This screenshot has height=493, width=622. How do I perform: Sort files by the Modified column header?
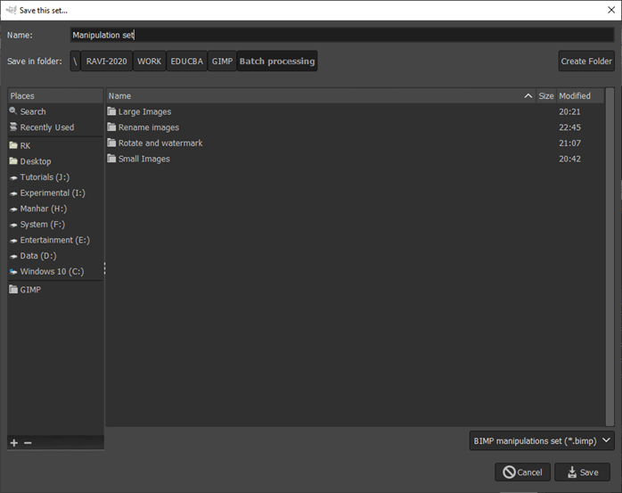coord(580,95)
